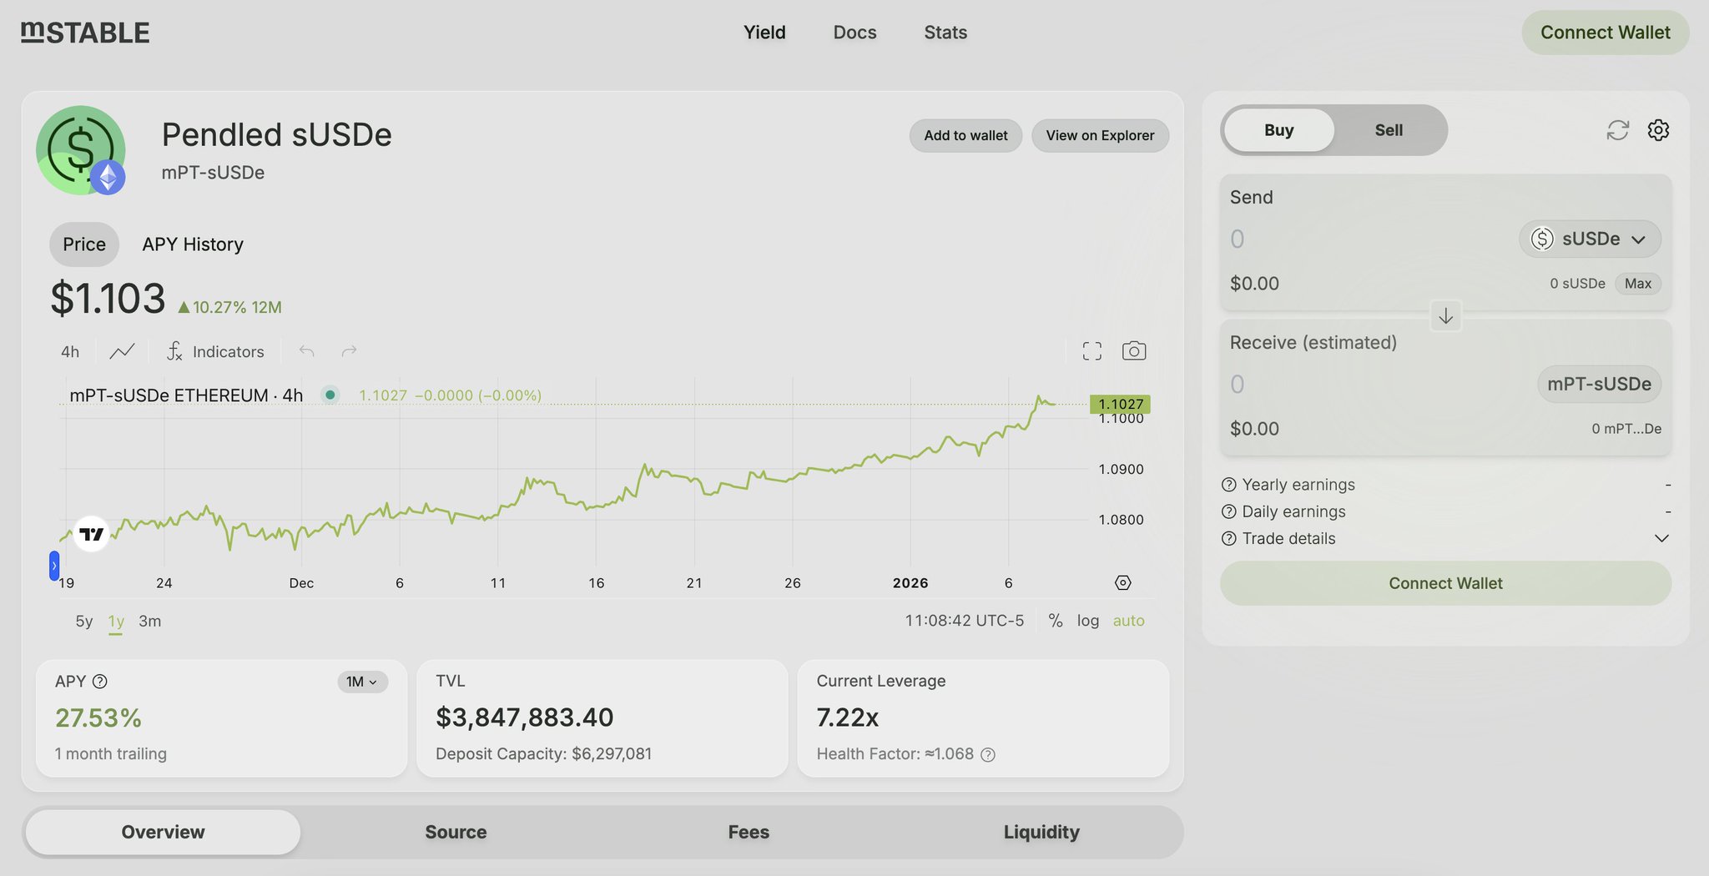Click the refresh quote icon

click(1617, 130)
